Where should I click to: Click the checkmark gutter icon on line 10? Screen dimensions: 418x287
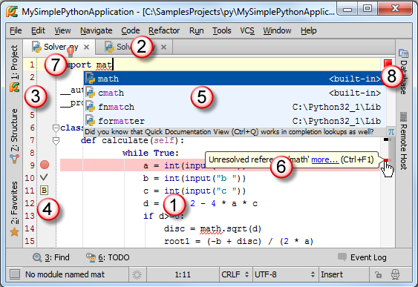[x=44, y=177]
